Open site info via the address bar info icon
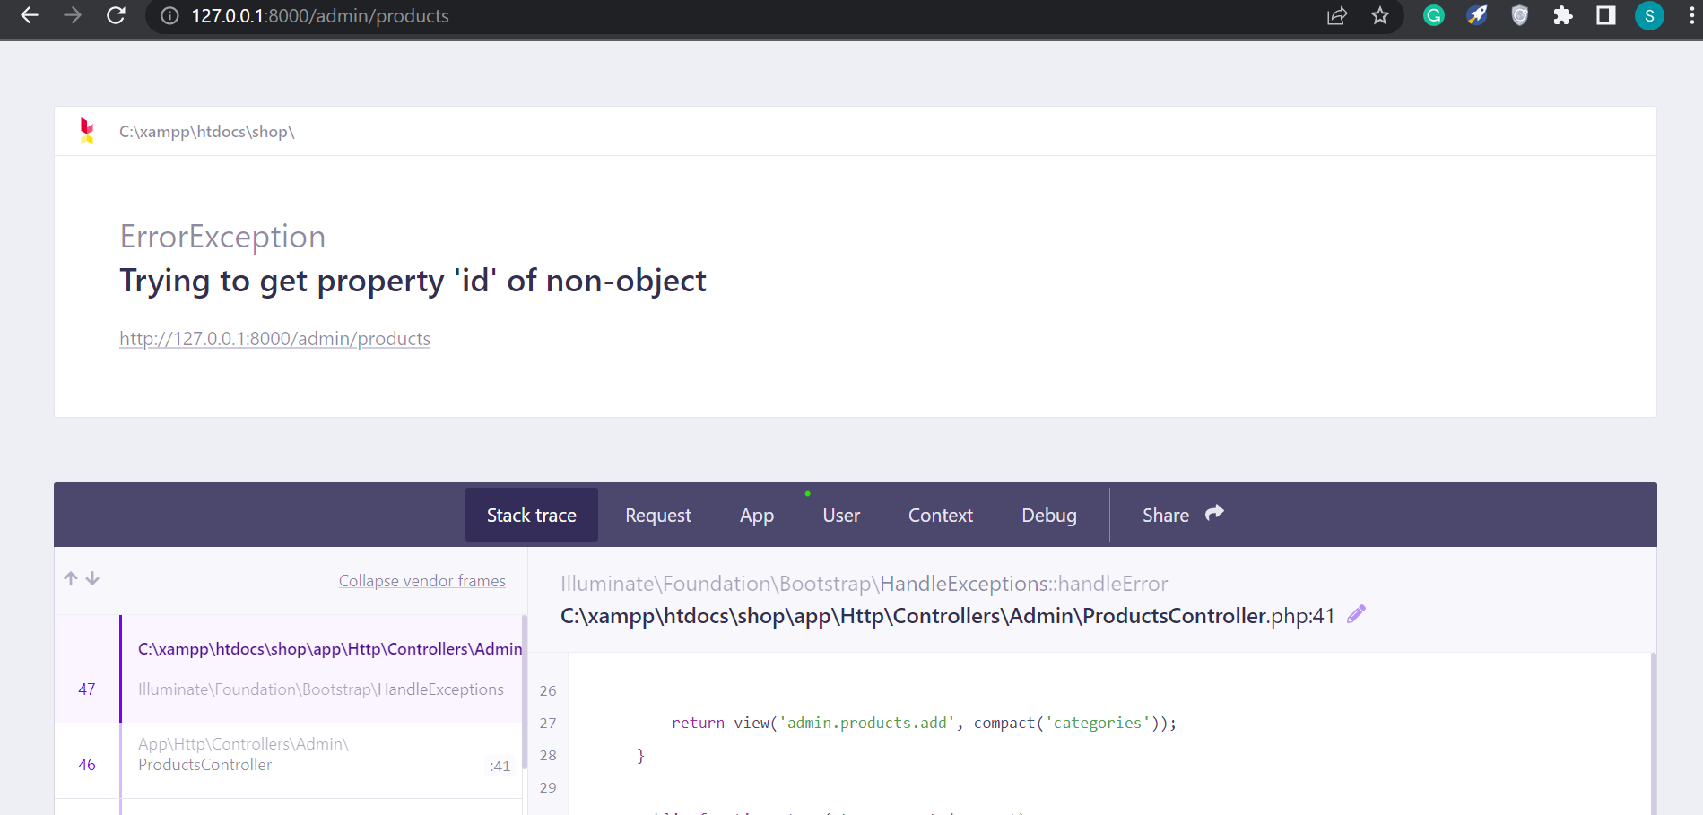 (169, 15)
